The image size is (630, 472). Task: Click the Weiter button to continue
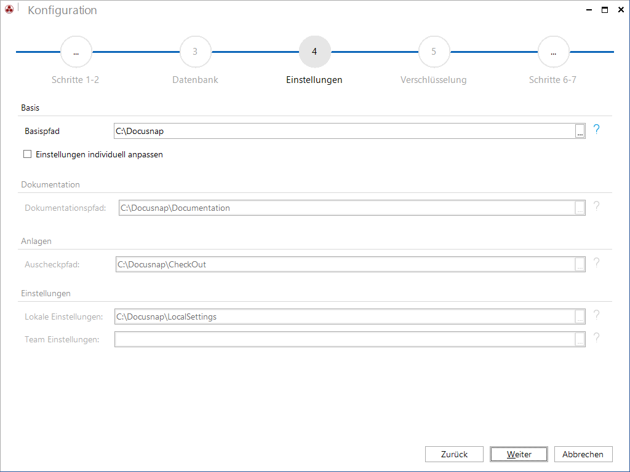pyautogui.click(x=519, y=454)
